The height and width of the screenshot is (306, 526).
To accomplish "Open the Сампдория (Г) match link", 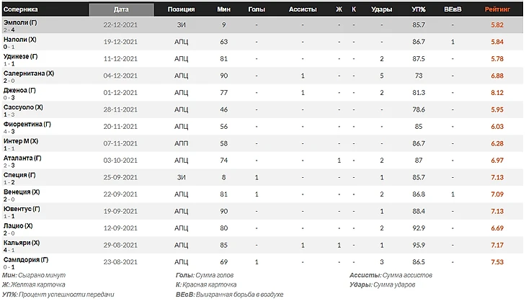I will [x=26, y=260].
